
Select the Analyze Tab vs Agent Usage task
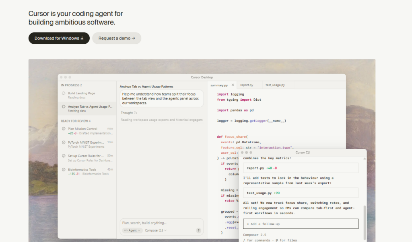tap(87, 108)
